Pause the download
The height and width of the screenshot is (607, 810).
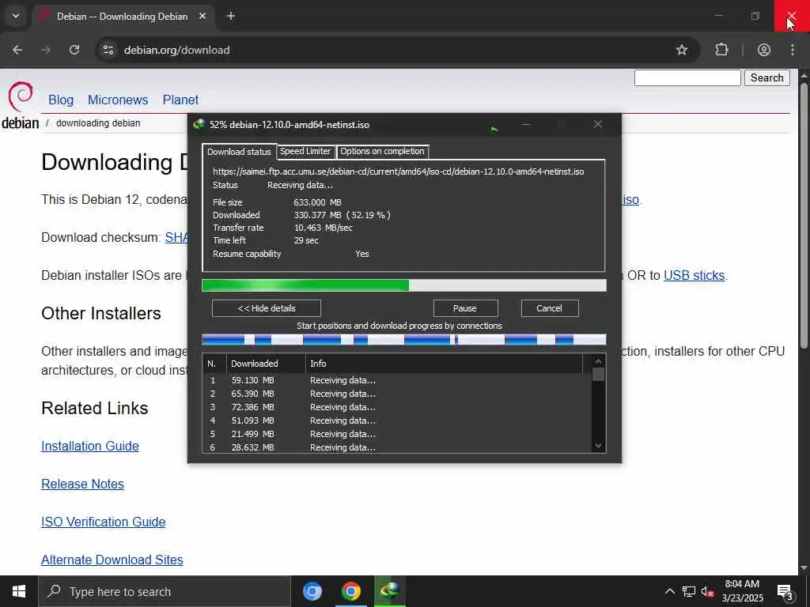(465, 308)
